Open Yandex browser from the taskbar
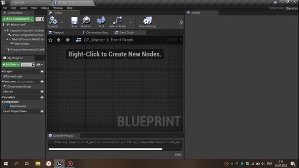Viewport: 299px width, 168px height. click(49, 164)
